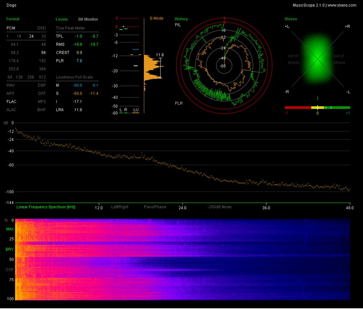Screen dimensions: 363x309
Task: Open the www.xivero.com link
Action: (343, 5)
